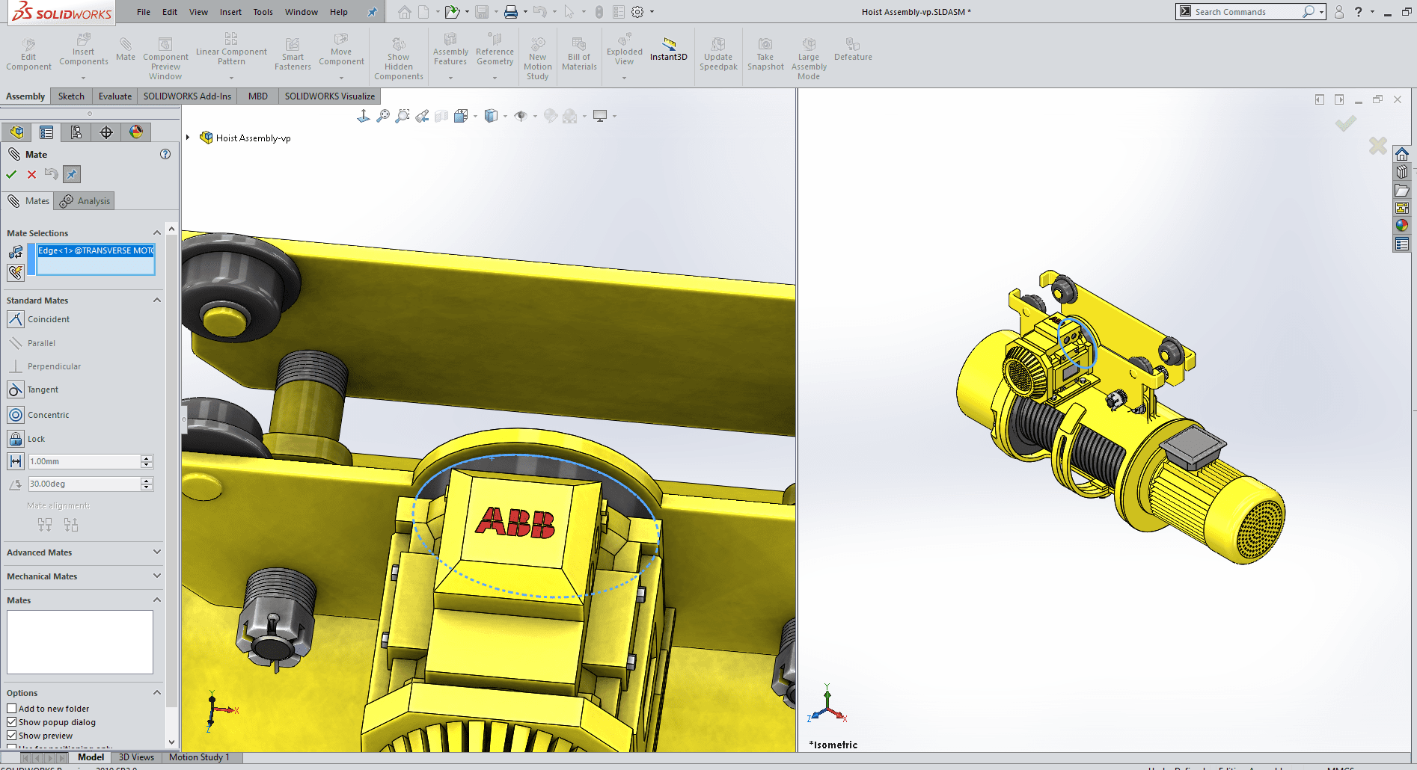The image size is (1417, 770).
Task: Select the Concentric mate
Action: pos(16,415)
